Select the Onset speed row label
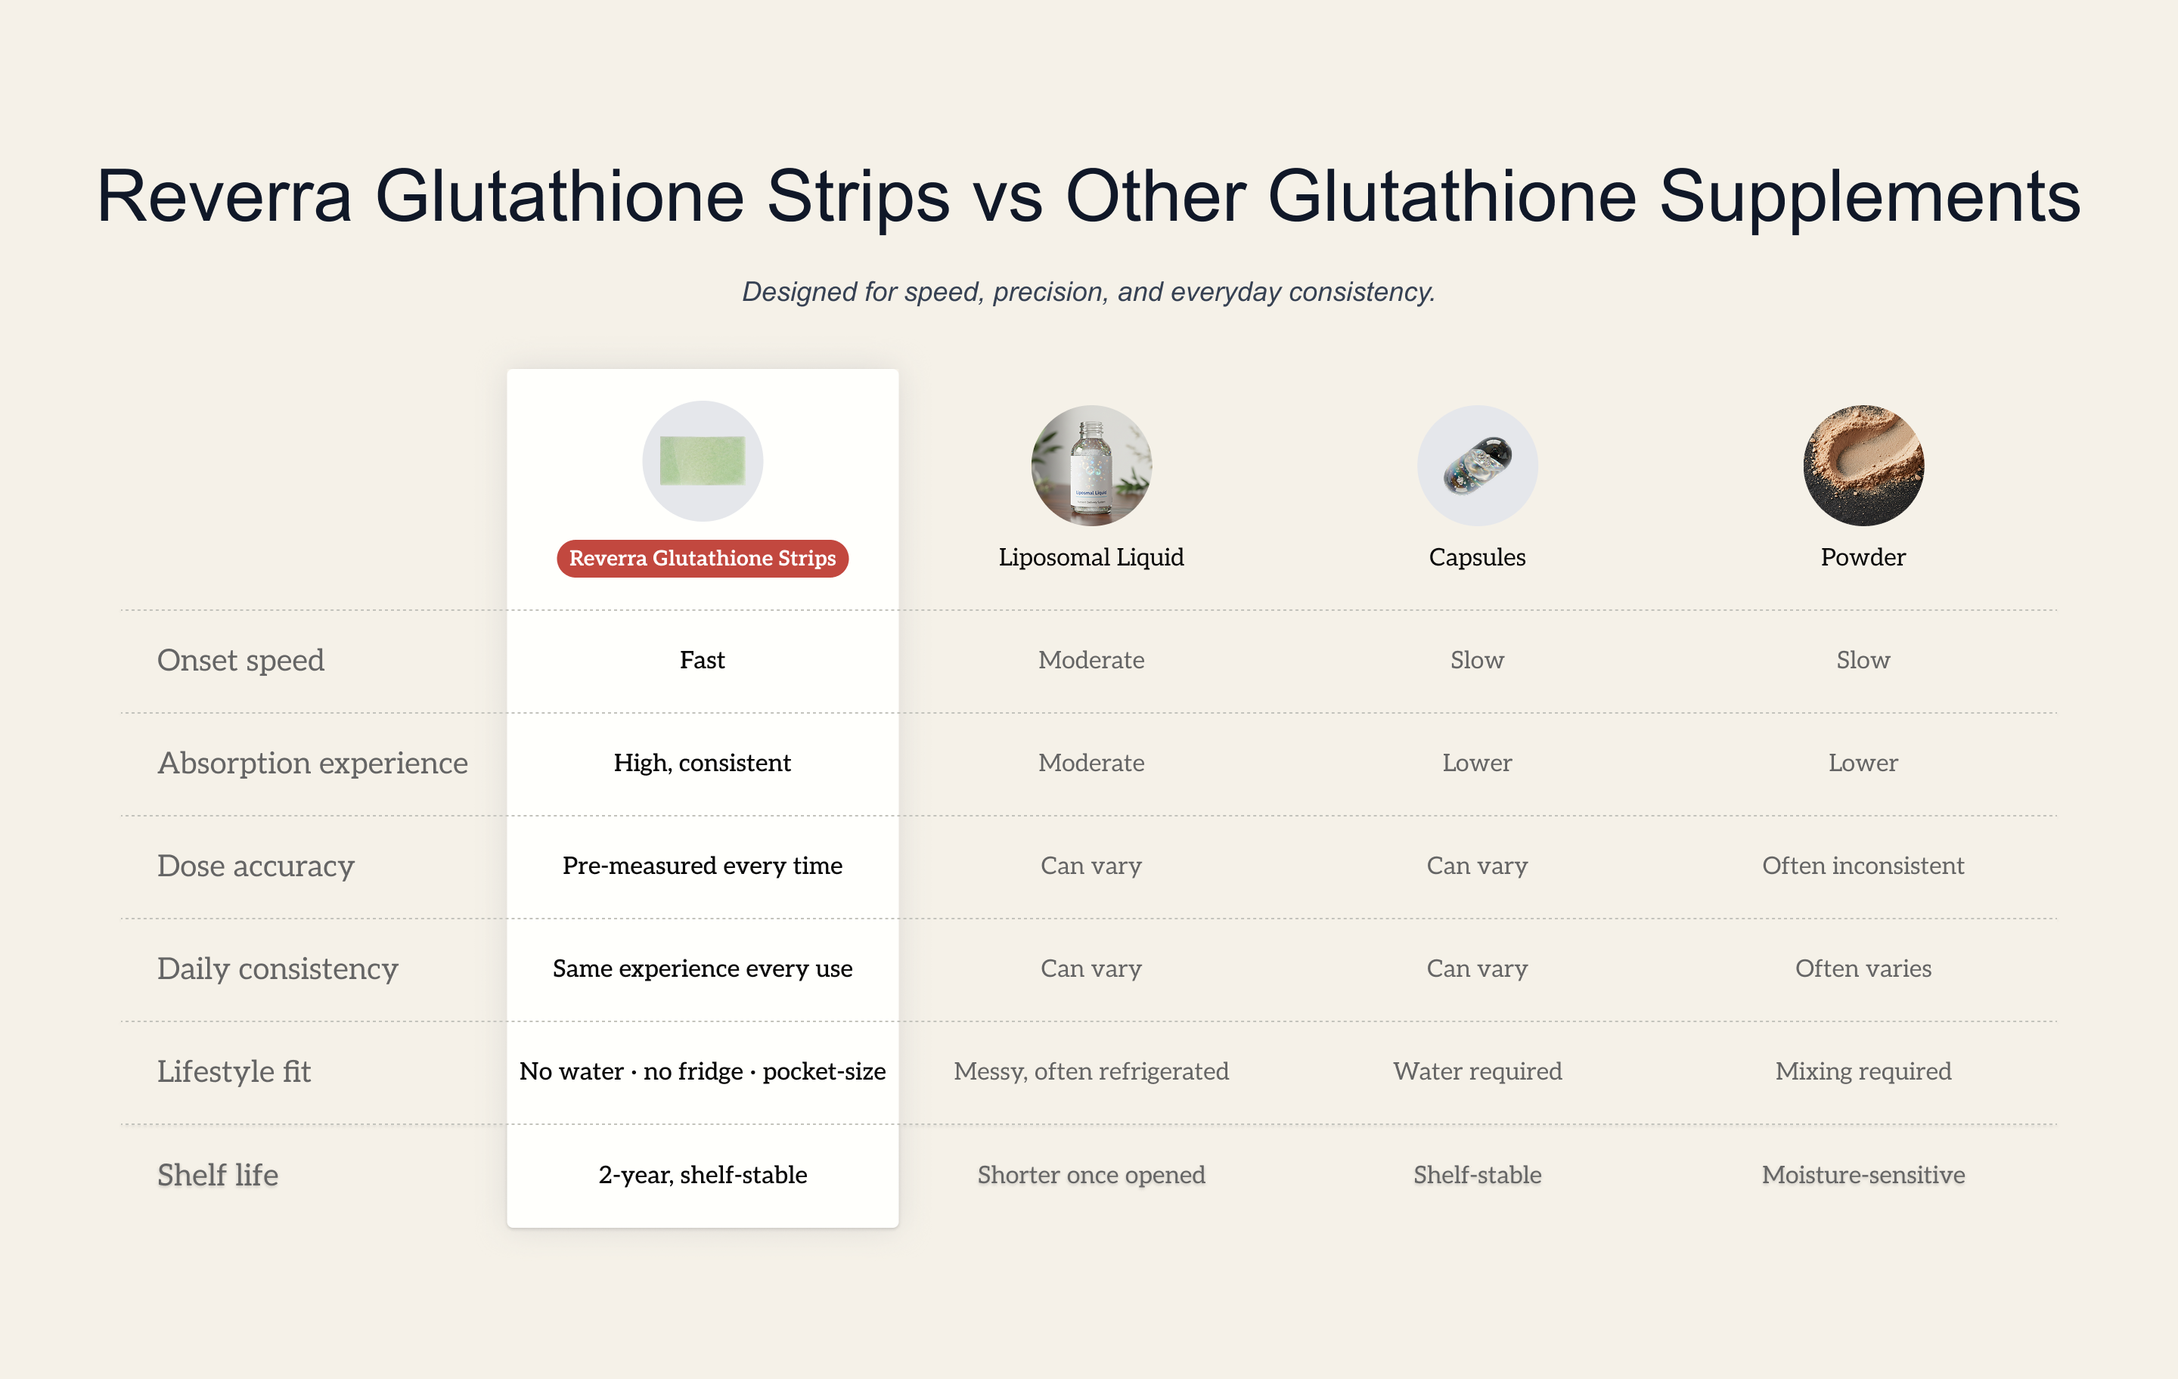This screenshot has width=2178, height=1379. coord(240,661)
